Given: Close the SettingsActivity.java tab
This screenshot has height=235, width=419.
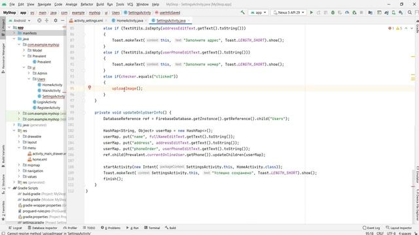Looking at the screenshot, I should tap(189, 20).
